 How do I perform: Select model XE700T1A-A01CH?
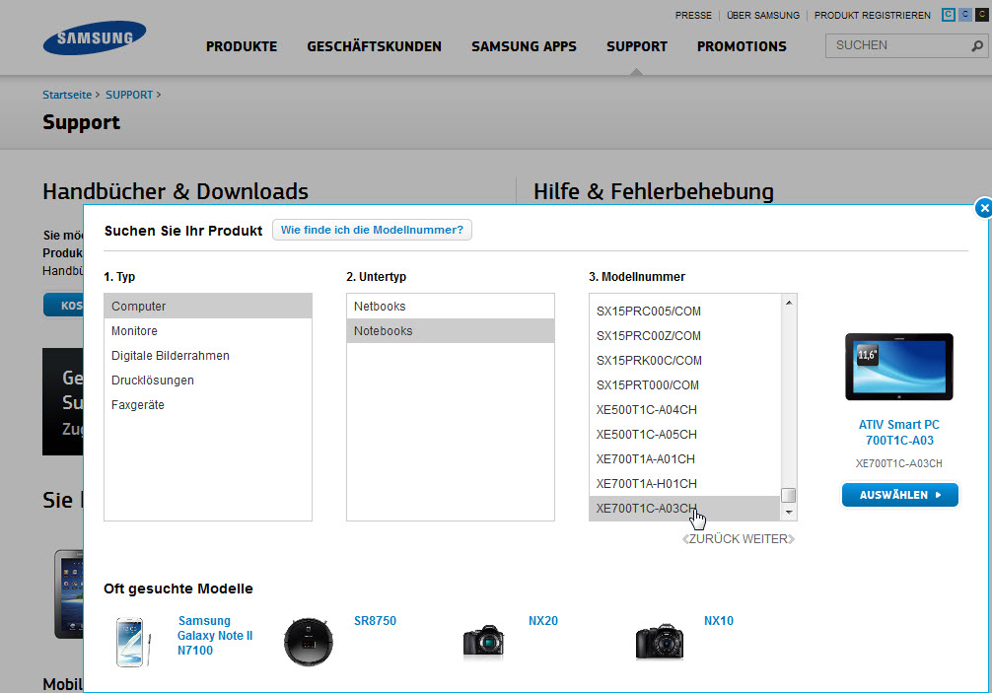(685, 459)
